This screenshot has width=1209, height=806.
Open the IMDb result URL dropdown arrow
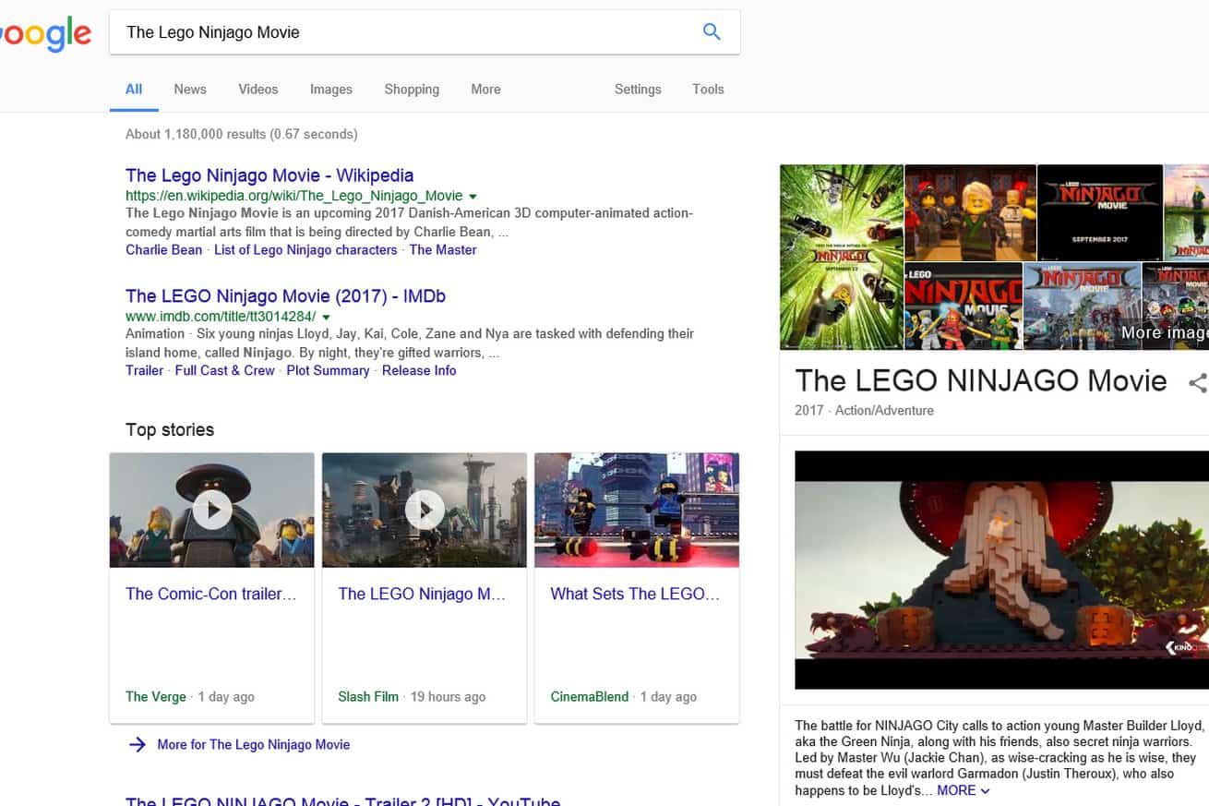tap(326, 317)
